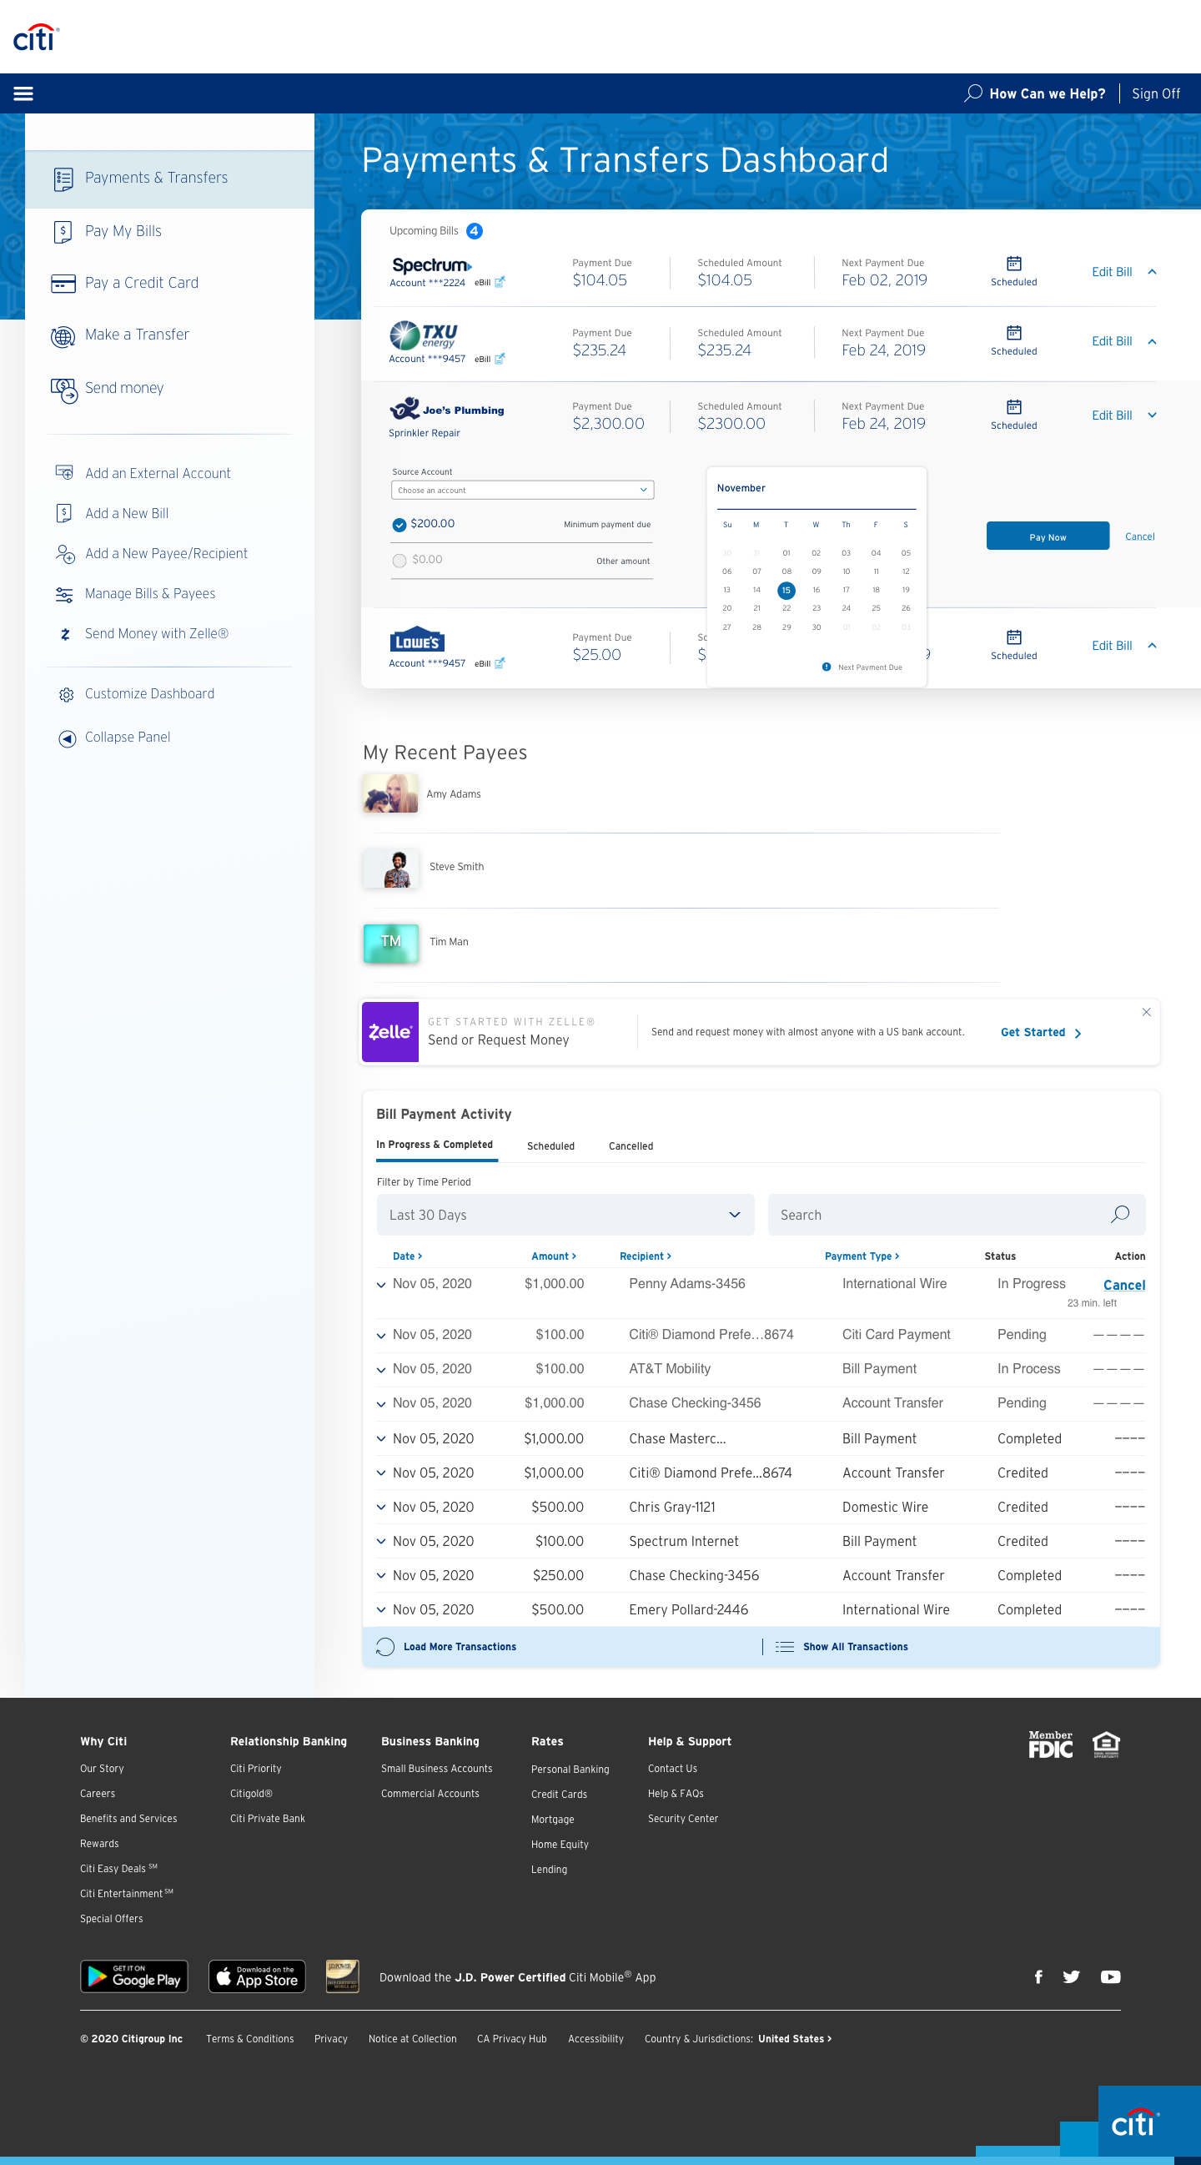This screenshot has height=2165, width=1201.
Task: Click the Lowe's Scheduled calendar icon
Action: point(1013,637)
